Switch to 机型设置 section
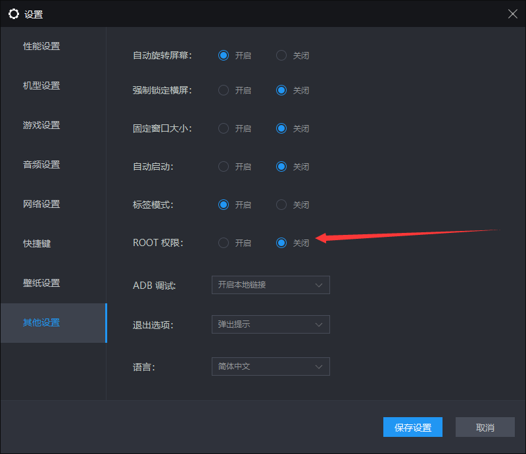526x454 pixels. click(x=41, y=86)
